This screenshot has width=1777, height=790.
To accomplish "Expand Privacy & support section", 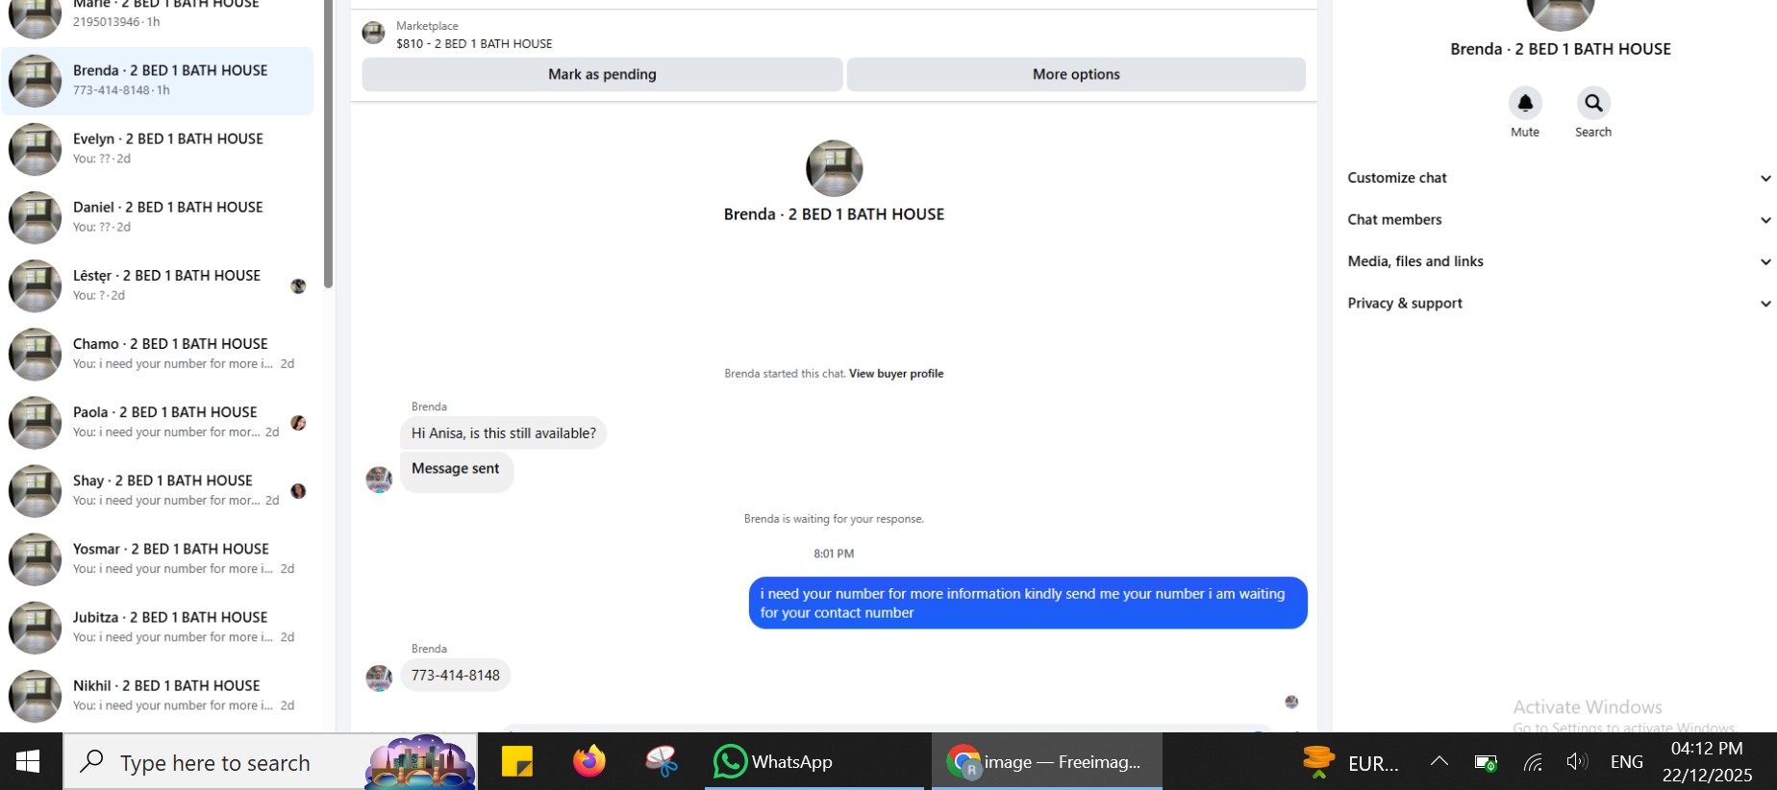I will tap(1558, 303).
